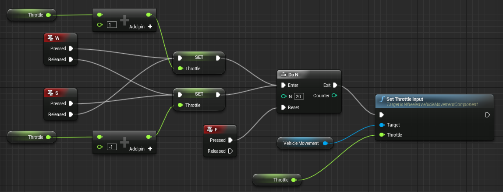Click the W node Pressed execution pin
Screen dimensions: 503x192
[71, 48]
